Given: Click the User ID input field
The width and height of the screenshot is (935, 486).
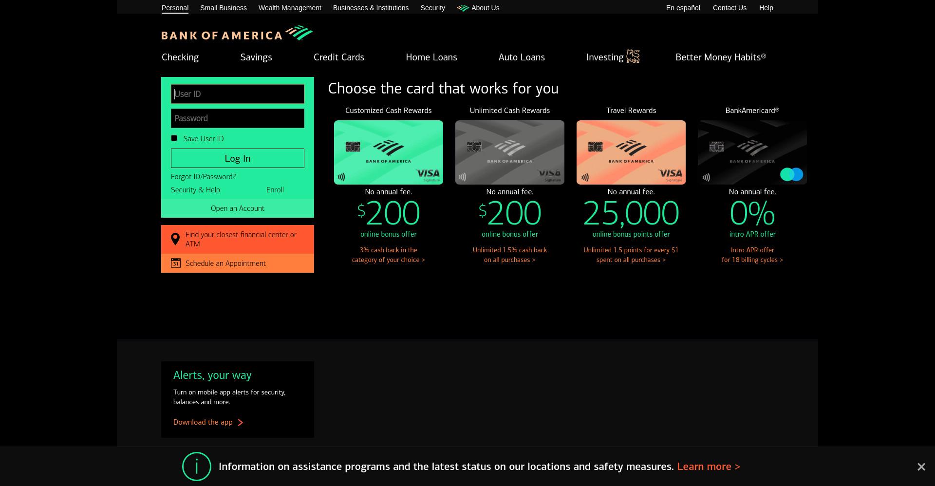Looking at the screenshot, I should pyautogui.click(x=238, y=94).
